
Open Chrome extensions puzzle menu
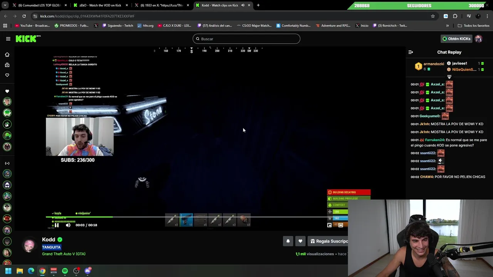[455, 16]
